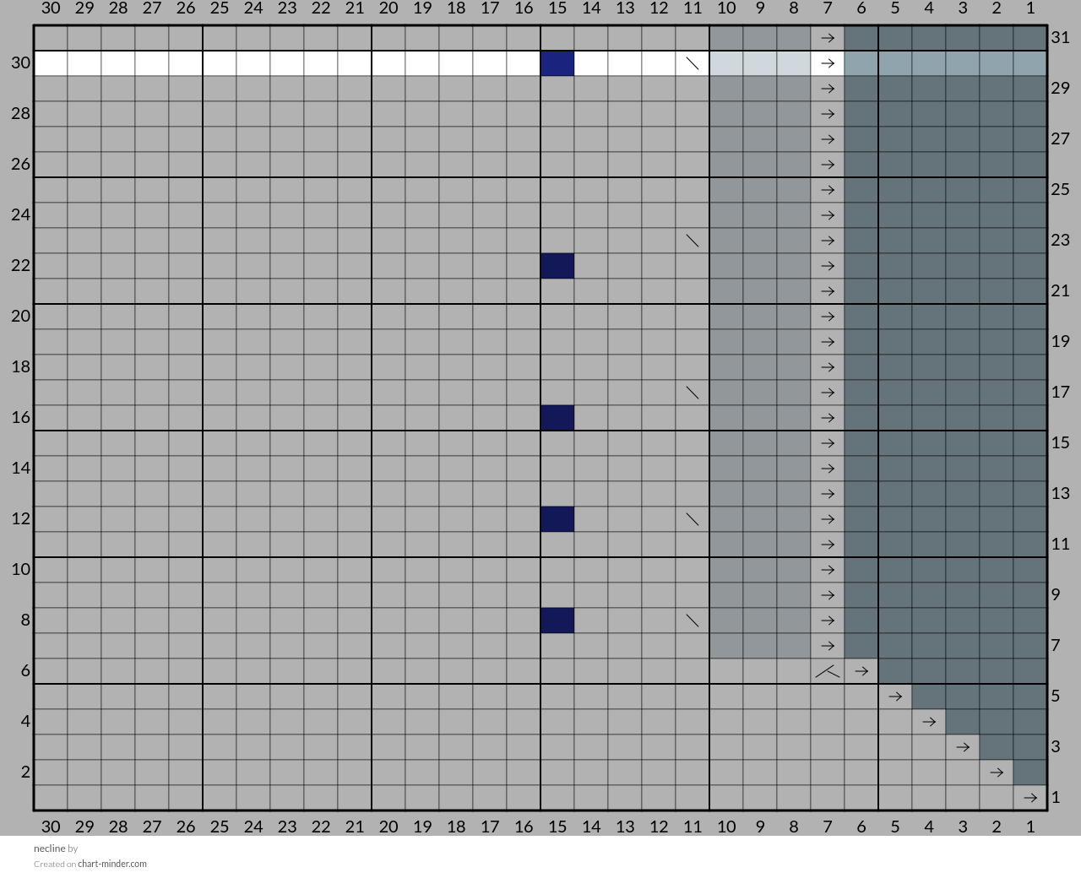Click row label 16 on the left side
1081x889 pixels.
[x=21, y=417]
